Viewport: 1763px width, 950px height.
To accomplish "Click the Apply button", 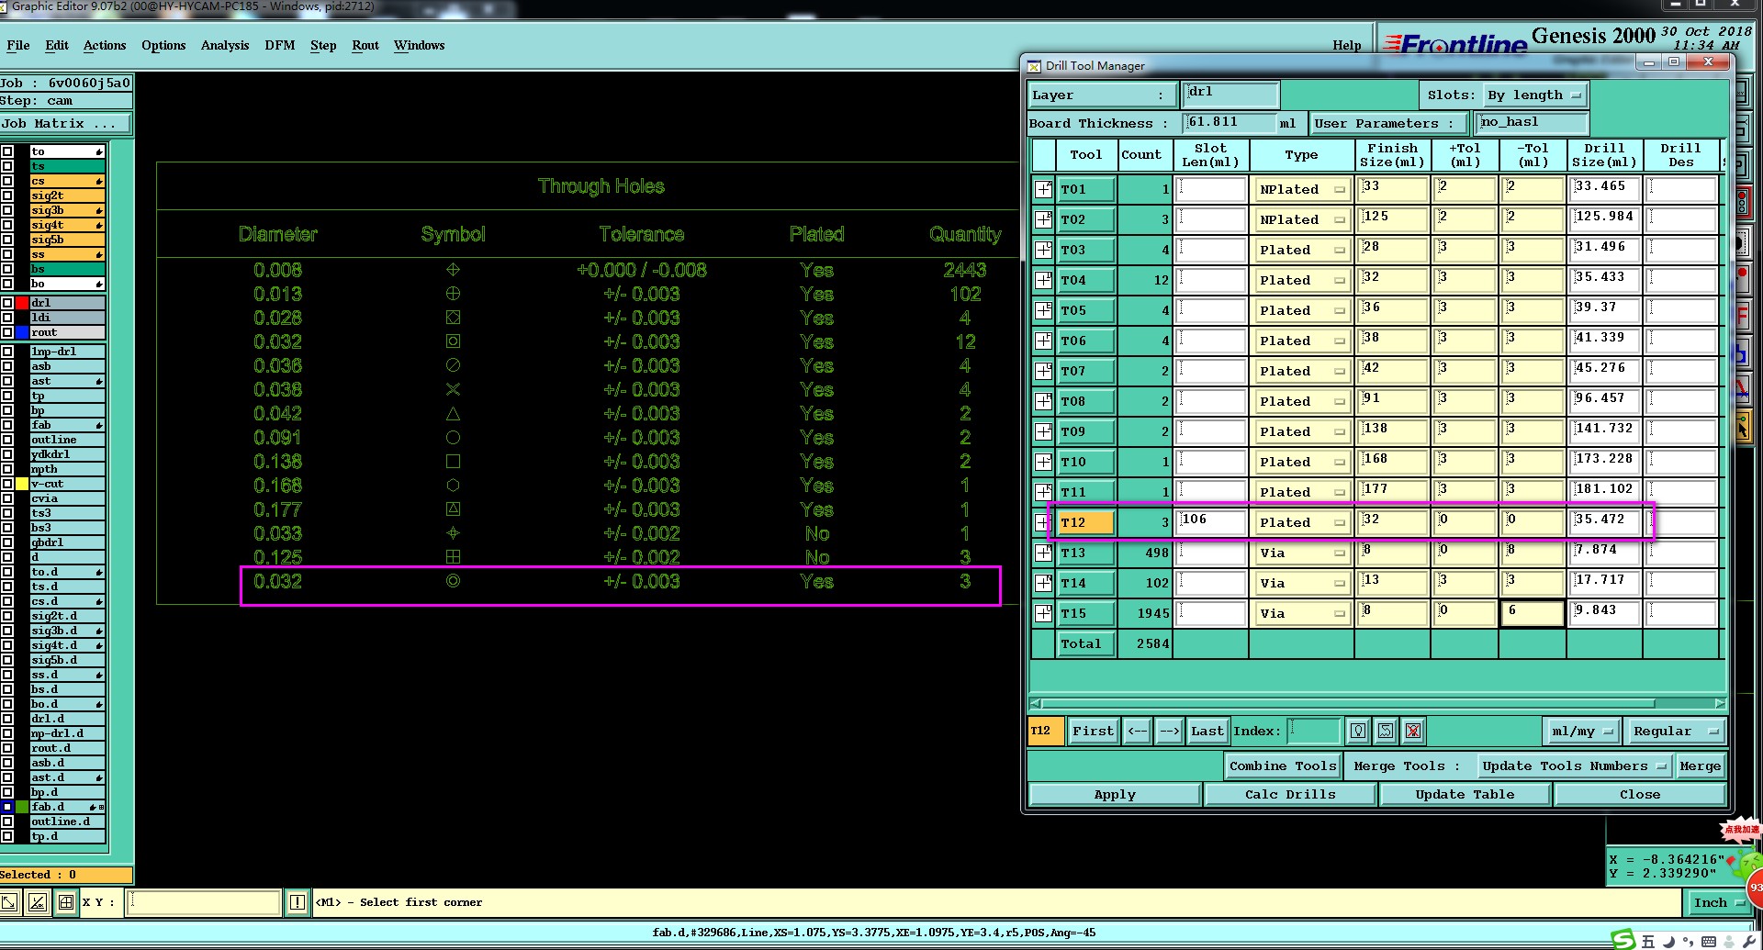I will pos(1115,794).
